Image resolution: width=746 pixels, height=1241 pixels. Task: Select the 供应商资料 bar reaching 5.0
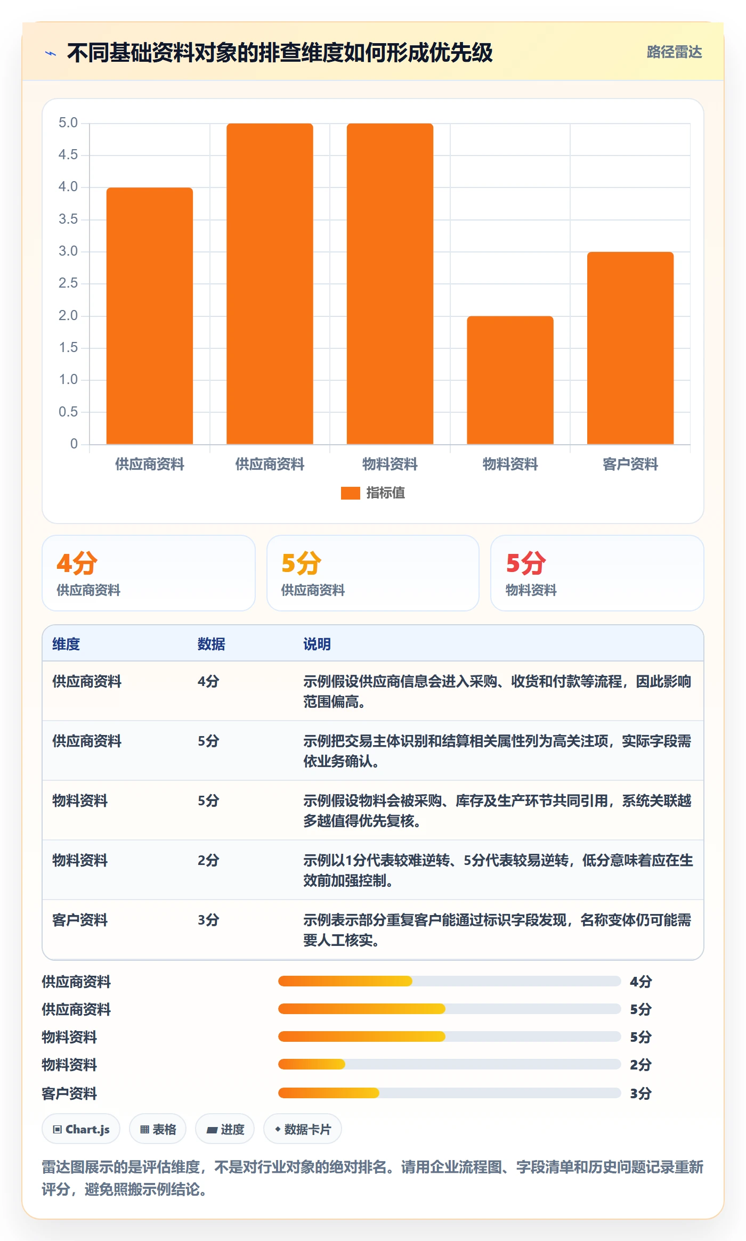click(x=270, y=284)
